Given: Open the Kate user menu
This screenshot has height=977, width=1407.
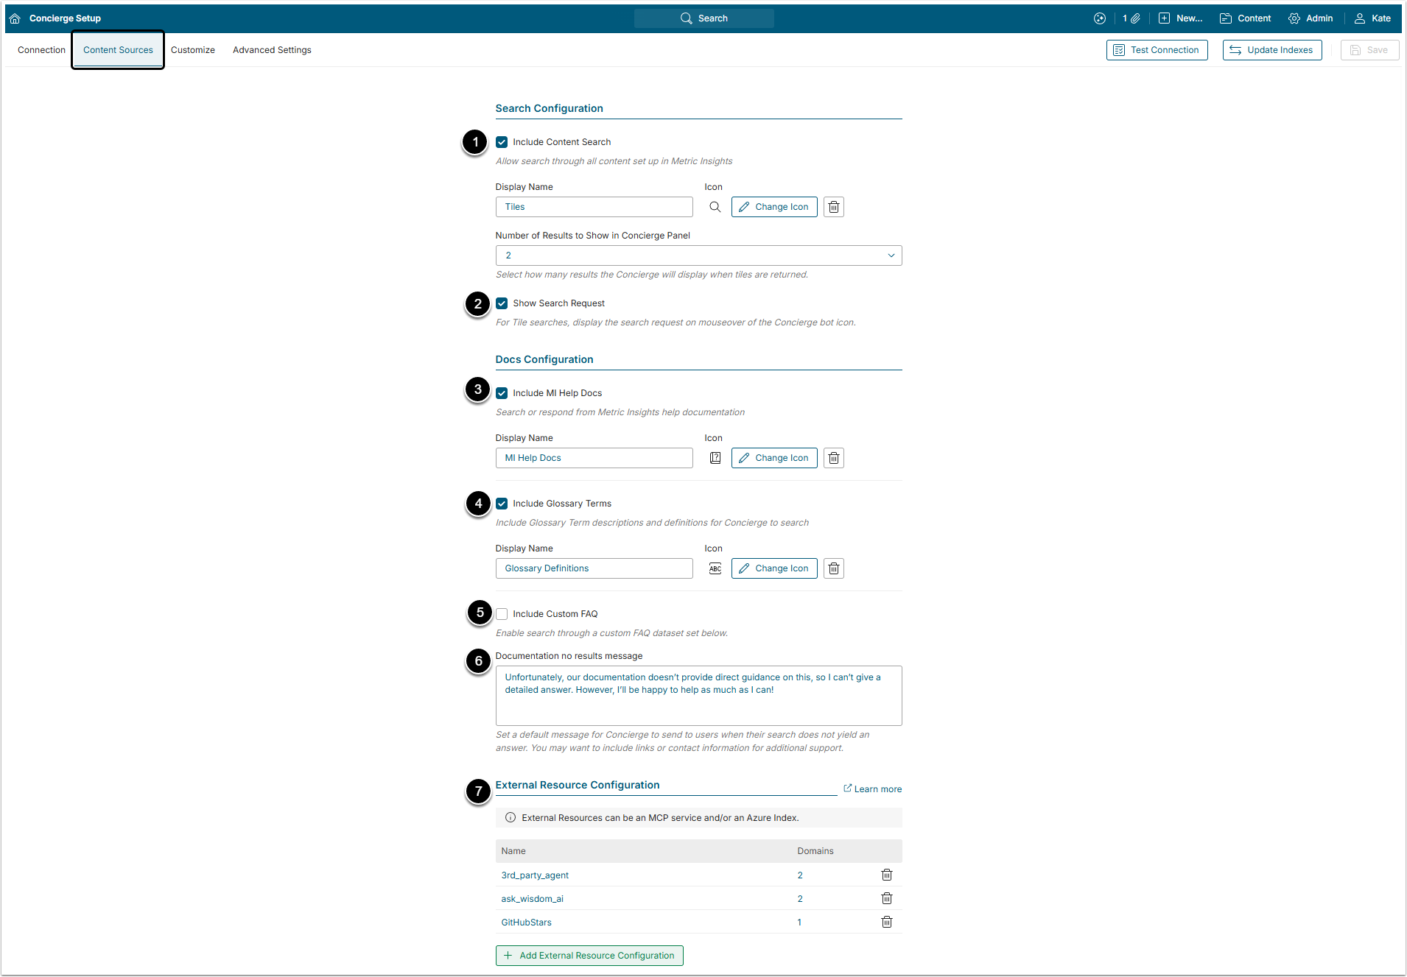Looking at the screenshot, I should tap(1372, 18).
